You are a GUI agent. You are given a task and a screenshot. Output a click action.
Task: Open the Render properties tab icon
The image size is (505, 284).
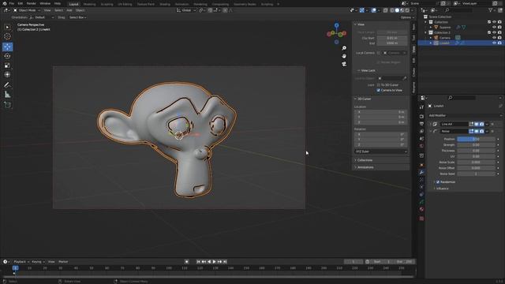click(421, 117)
